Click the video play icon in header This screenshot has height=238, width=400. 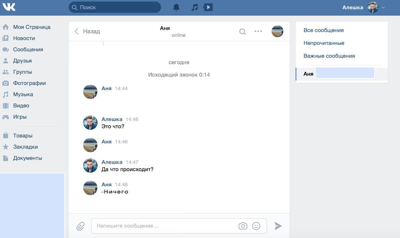click(x=208, y=7)
